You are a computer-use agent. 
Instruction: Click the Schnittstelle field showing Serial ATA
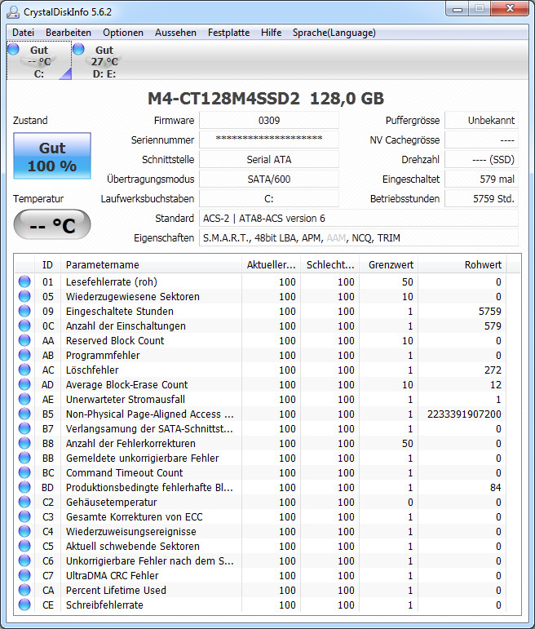[269, 160]
